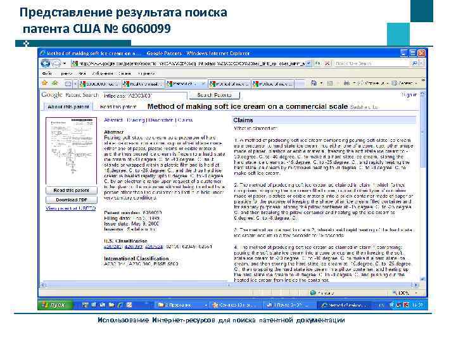
Task: Open the folder taskbar button
Action: pyautogui.click(x=182, y=305)
